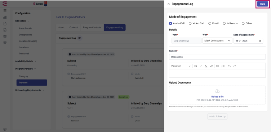Open the calendar picker icon in date field
Image resolution: width=271 pixels, height=132 pixels.
point(260,41)
